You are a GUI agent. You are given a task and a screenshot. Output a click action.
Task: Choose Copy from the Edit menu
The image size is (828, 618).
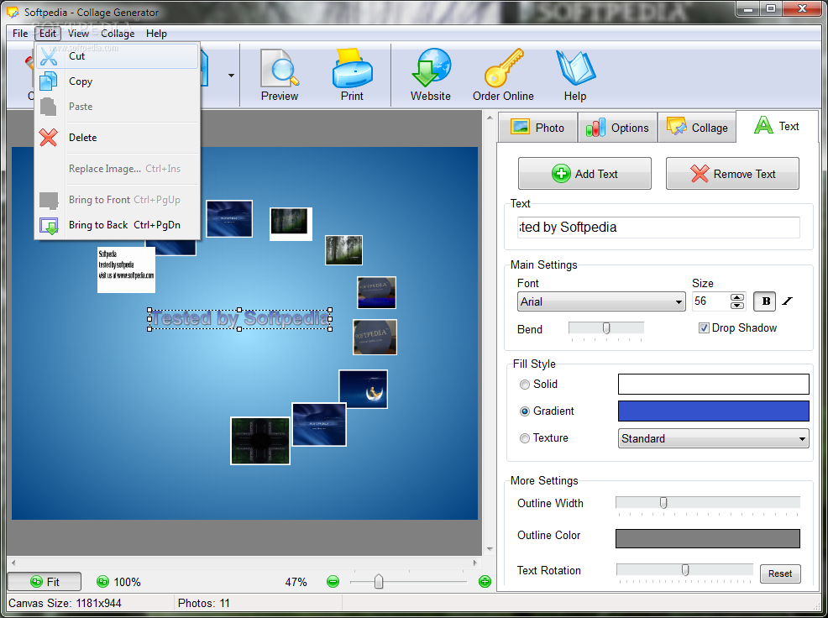118,81
